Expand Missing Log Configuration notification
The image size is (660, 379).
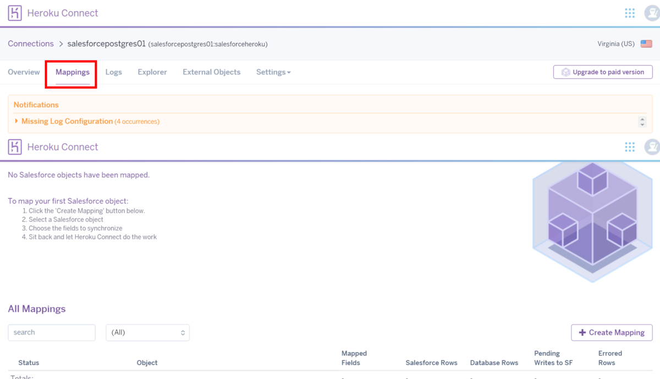click(x=87, y=122)
